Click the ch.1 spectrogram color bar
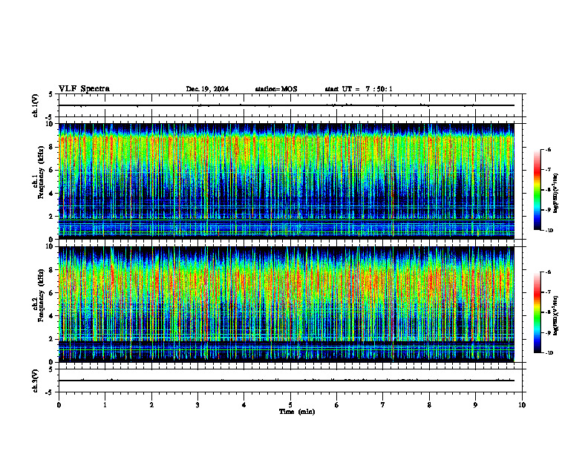 538,190
